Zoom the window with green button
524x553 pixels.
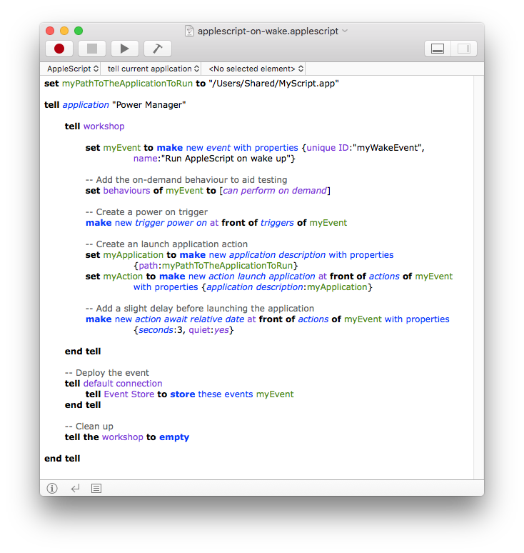tap(79, 31)
